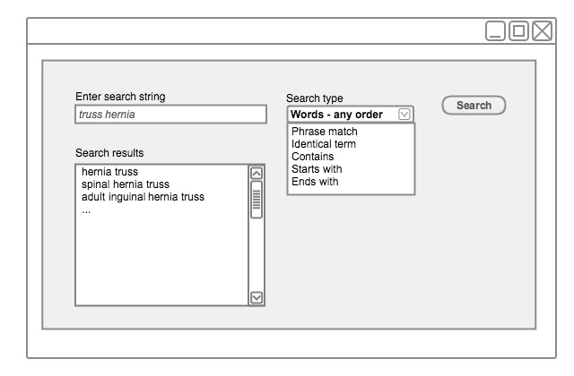
Task: Click the scroll down arrow in results list
Action: coord(257,298)
